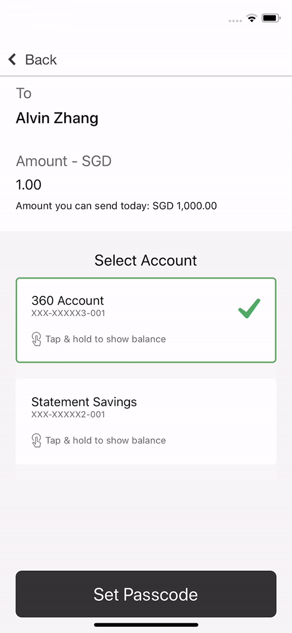The width and height of the screenshot is (292, 633).
Task: Tap the back chevron arrow icon
Action: coord(12,59)
